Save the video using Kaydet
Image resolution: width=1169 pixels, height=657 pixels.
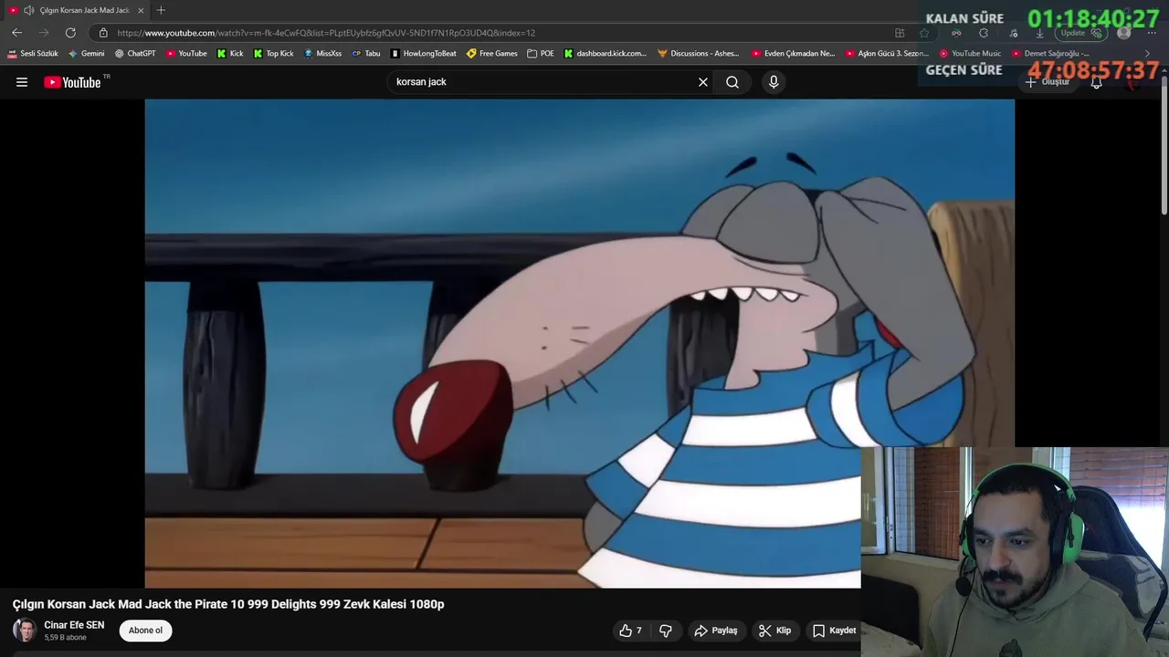834,631
